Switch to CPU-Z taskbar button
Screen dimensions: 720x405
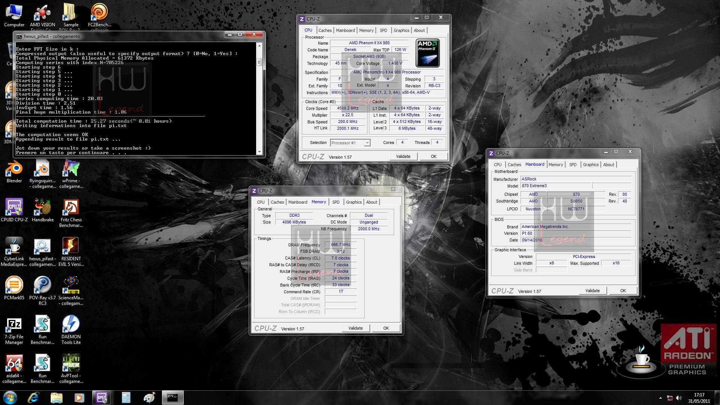pyautogui.click(x=102, y=397)
